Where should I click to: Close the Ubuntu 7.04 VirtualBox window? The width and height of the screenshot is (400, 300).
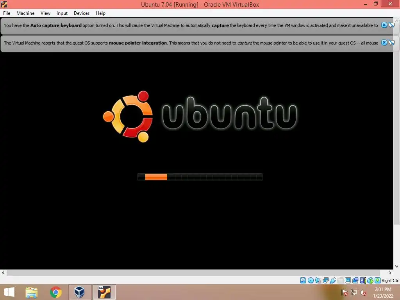[x=390, y=4]
